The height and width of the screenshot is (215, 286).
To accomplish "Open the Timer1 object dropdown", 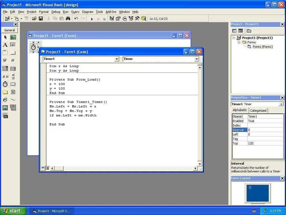I will 117,59.
